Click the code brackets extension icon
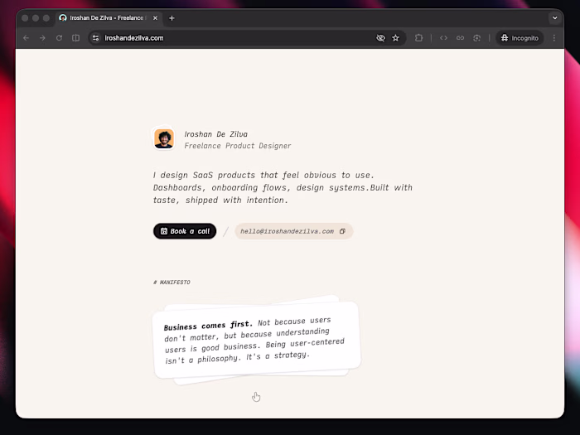This screenshot has height=435, width=580. coord(443,38)
